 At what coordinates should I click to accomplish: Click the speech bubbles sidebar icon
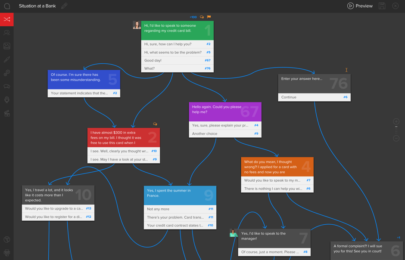7,87
